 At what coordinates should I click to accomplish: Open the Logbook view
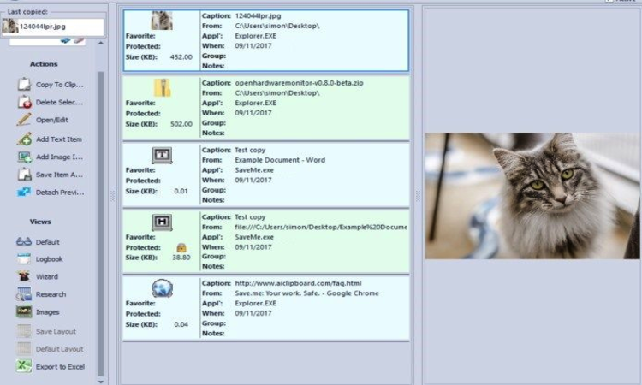(x=23, y=259)
